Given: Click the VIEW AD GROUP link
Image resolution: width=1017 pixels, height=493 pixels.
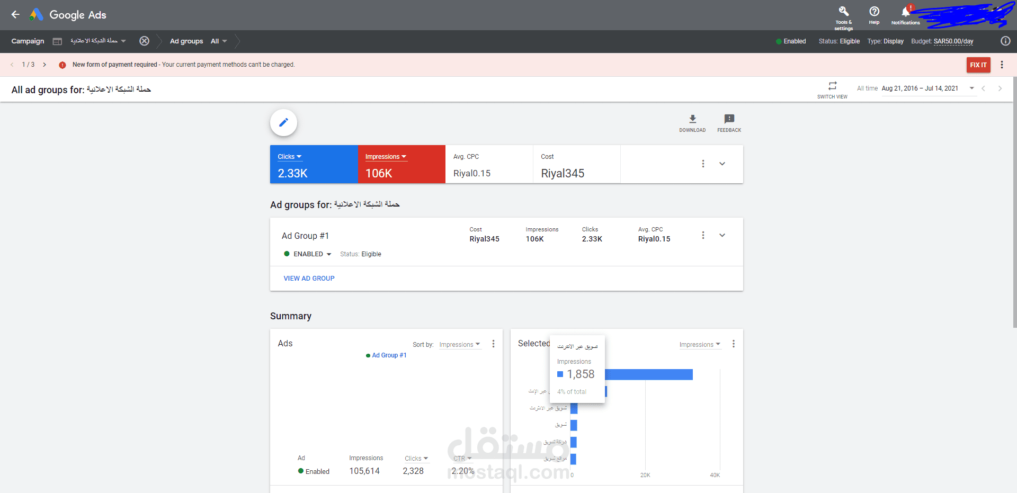Looking at the screenshot, I should pyautogui.click(x=309, y=279).
